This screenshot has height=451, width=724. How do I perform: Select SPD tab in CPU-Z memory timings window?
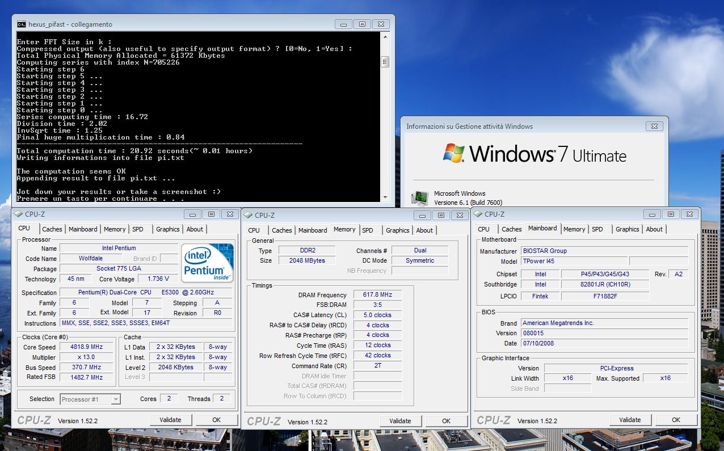point(368,230)
